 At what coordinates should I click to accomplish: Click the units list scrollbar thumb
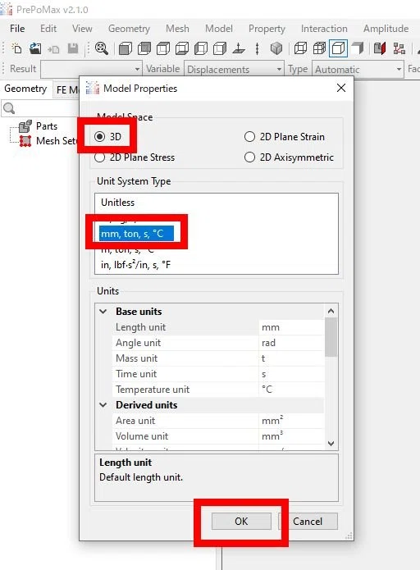click(331, 337)
